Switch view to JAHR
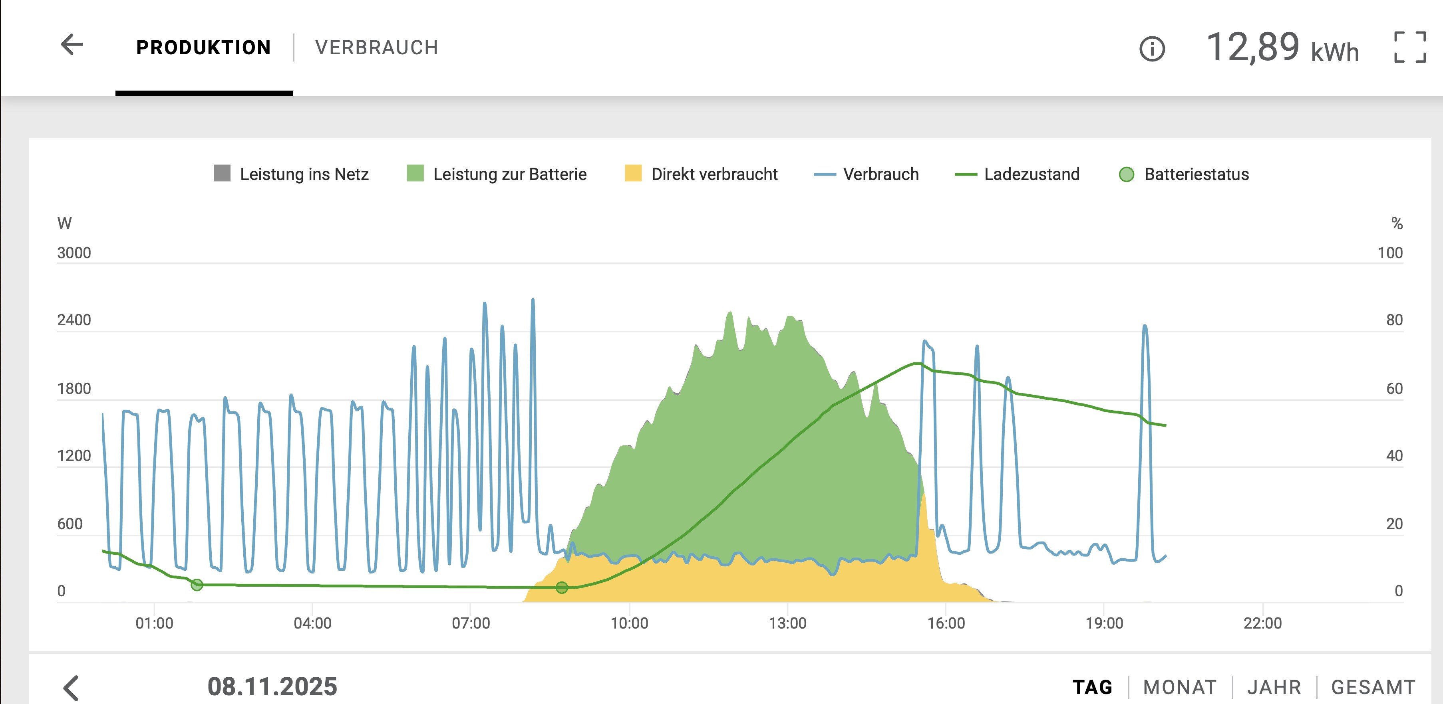Image resolution: width=1443 pixels, height=704 pixels. pyautogui.click(x=1274, y=687)
